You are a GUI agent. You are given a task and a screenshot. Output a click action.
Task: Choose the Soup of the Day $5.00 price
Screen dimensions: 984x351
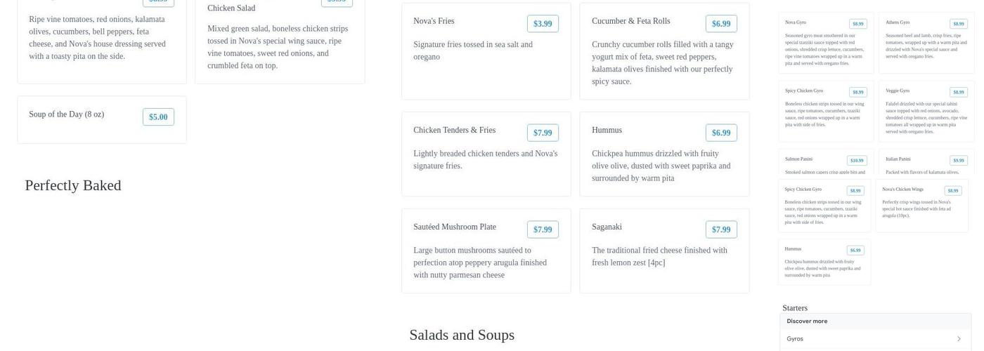tap(158, 117)
